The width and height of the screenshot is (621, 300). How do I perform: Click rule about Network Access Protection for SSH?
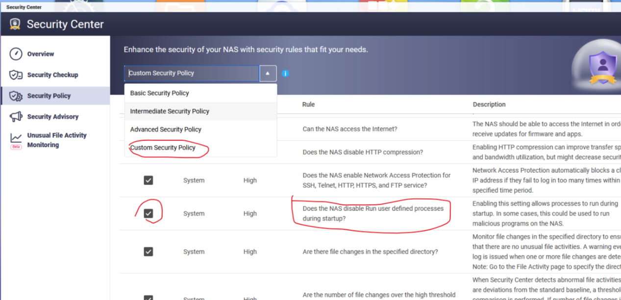376,180
